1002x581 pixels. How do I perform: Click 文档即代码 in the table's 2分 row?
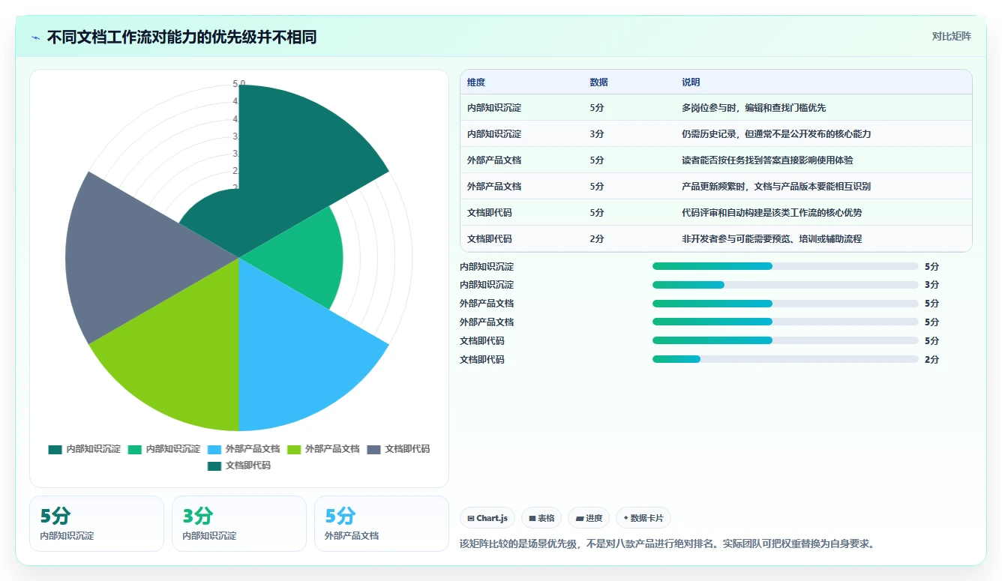coord(490,239)
